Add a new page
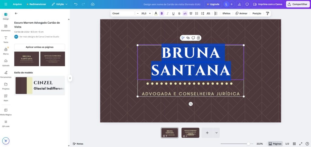Image resolution: width=311 pixels, height=147 pixels. point(207,133)
